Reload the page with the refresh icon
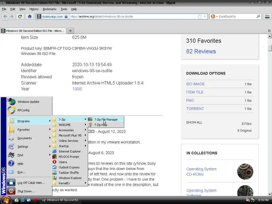The height and width of the screenshot is (204, 272). coord(20,17)
